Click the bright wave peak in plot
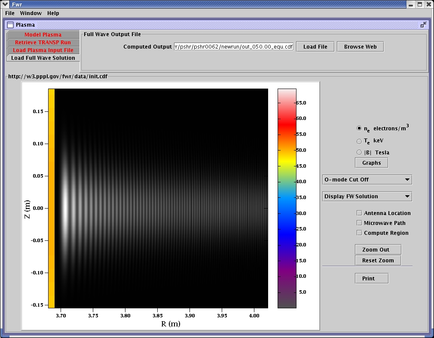Image resolution: width=434 pixels, height=338 pixels. [65, 208]
